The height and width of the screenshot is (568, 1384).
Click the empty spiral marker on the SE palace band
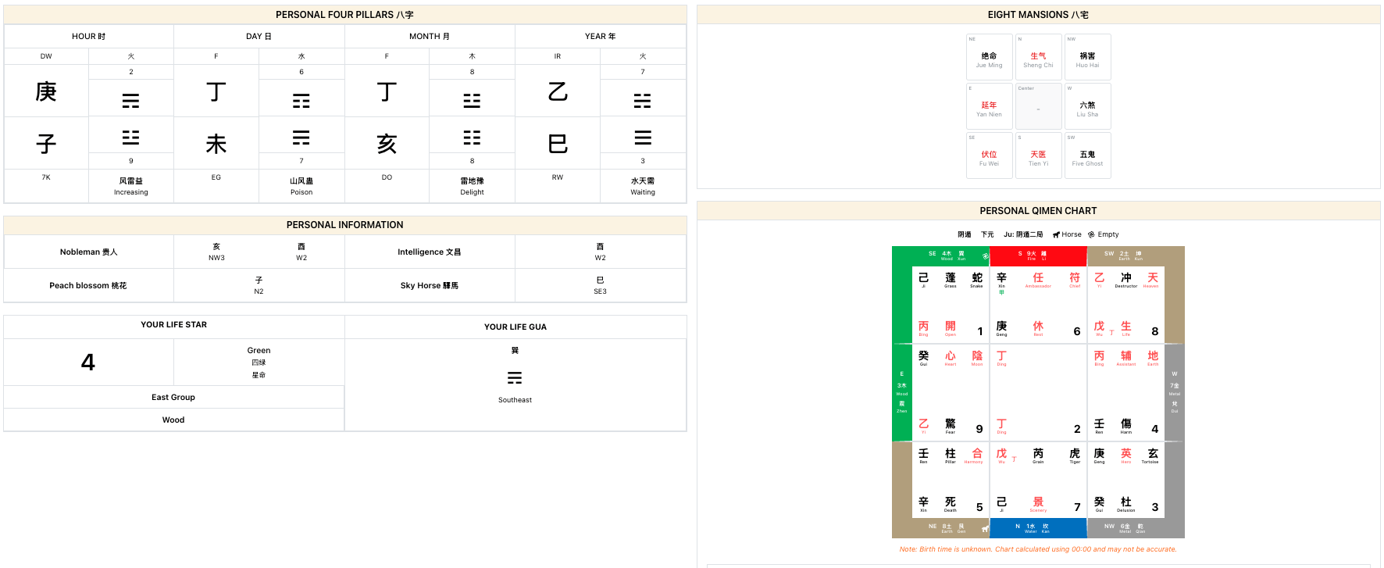click(986, 255)
